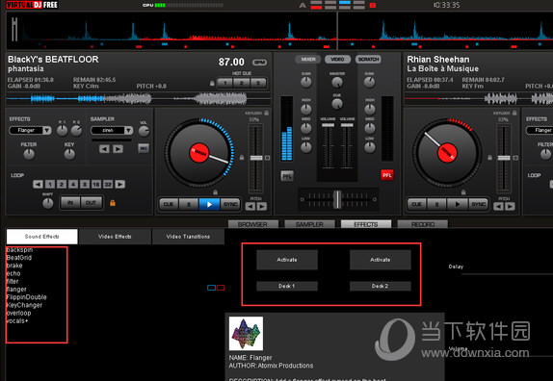
Task: Sync the right deck tempo
Action: coord(478,204)
